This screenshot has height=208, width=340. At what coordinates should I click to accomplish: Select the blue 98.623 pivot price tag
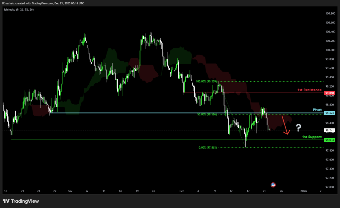point(330,113)
